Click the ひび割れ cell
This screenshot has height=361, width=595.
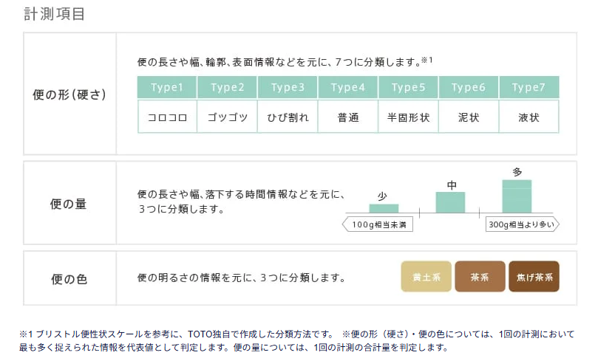(288, 117)
